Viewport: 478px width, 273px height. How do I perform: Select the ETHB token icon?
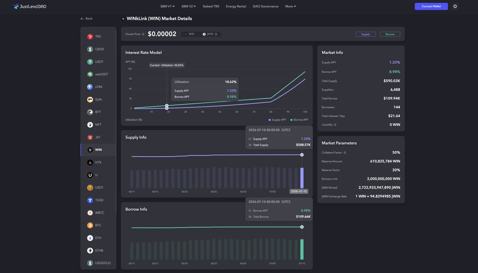click(x=90, y=250)
